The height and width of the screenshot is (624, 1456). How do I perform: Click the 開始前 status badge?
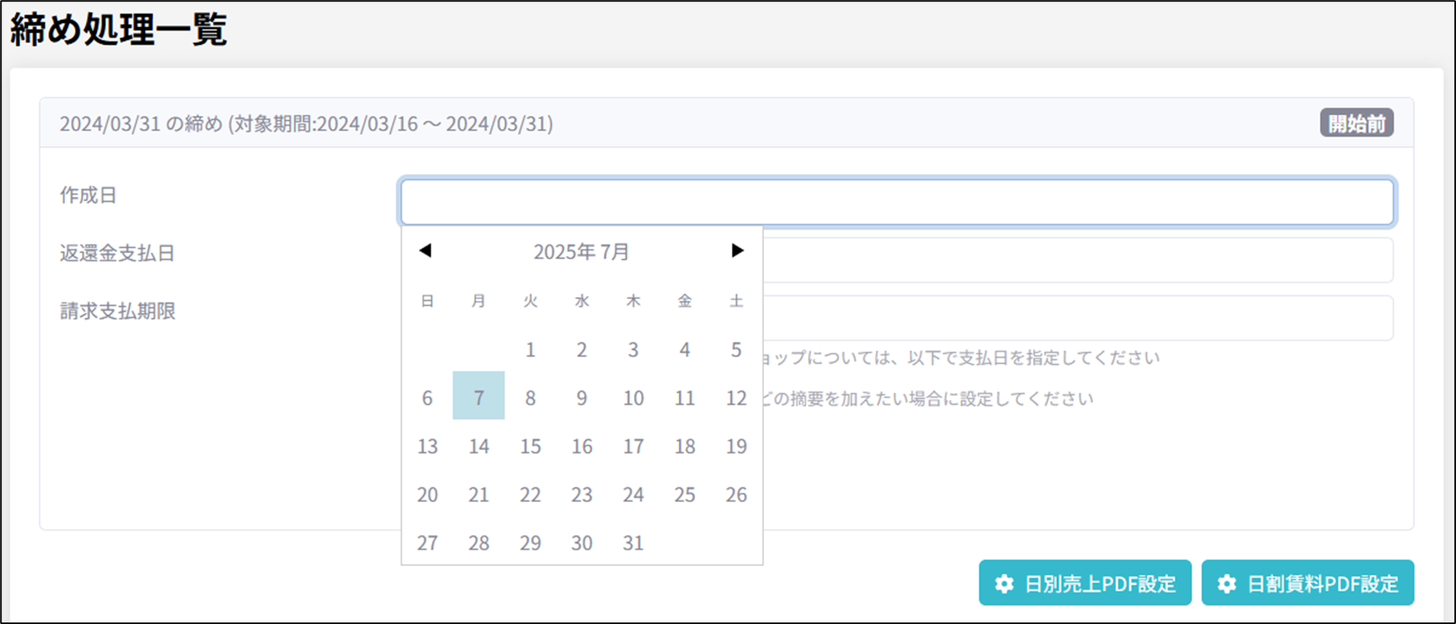point(1356,124)
